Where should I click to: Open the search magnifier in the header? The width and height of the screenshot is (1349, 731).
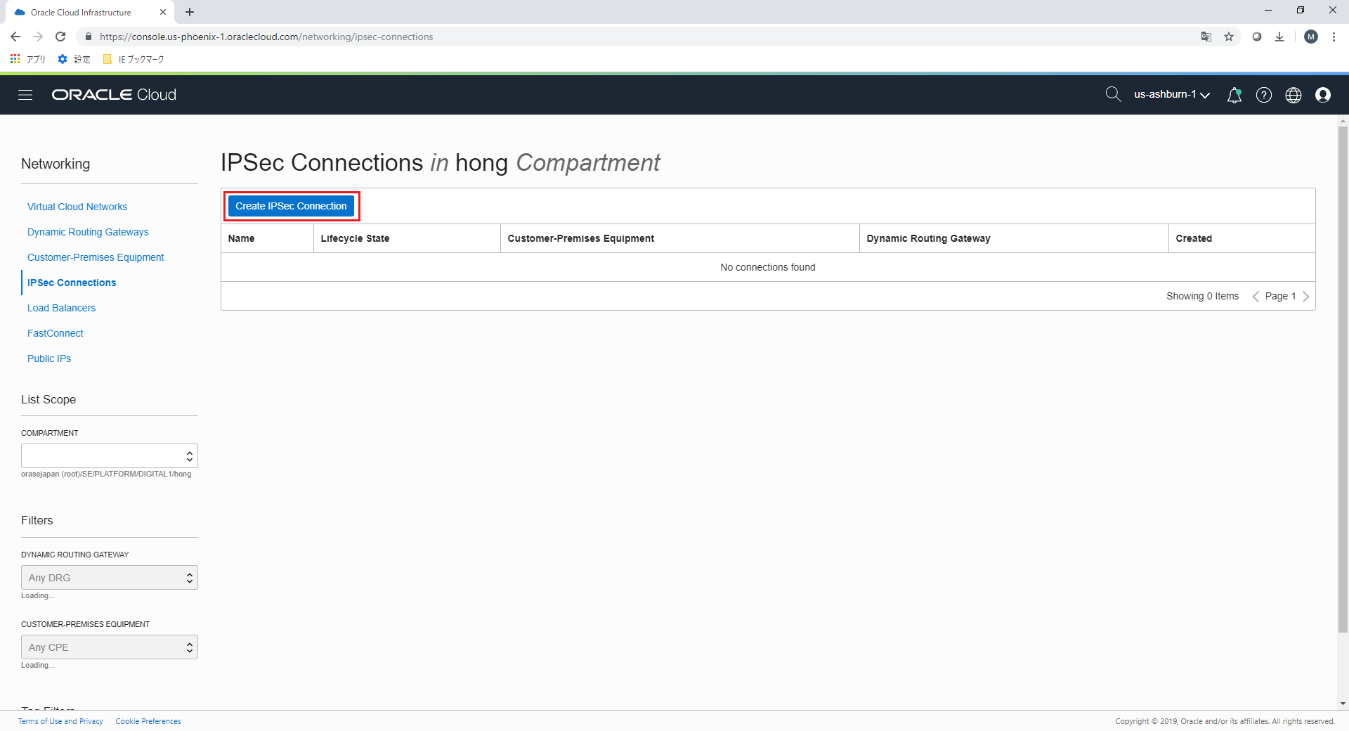1113,93
